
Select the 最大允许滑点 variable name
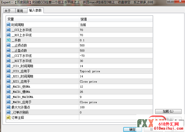(x=21, y=107)
